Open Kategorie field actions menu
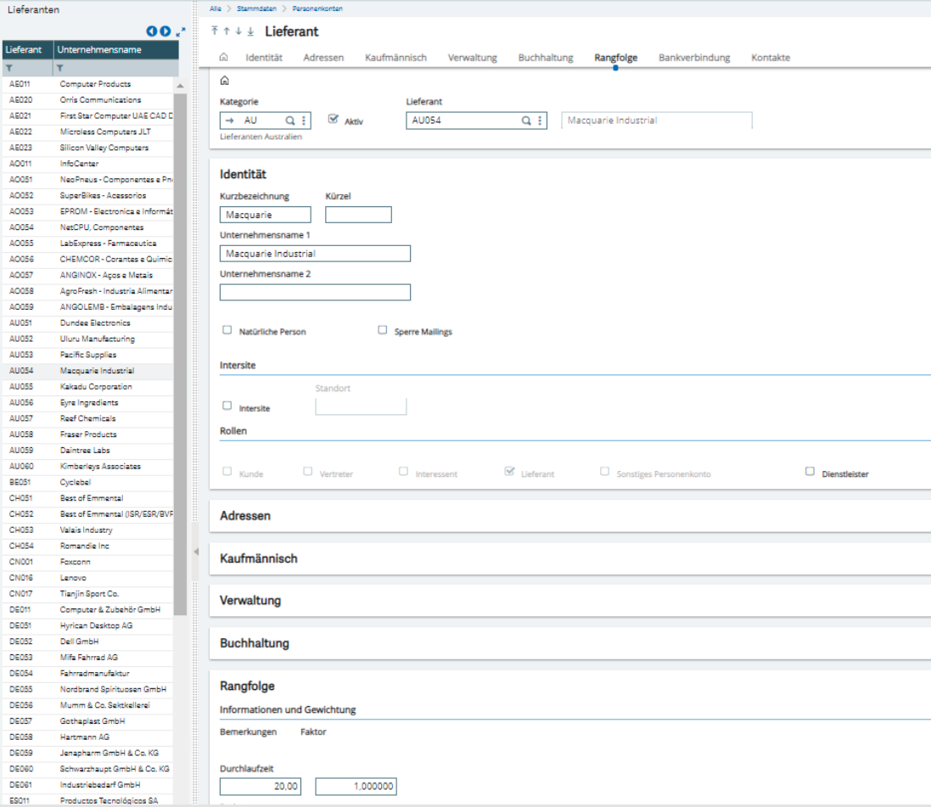This screenshot has width=931, height=807. pos(304,120)
